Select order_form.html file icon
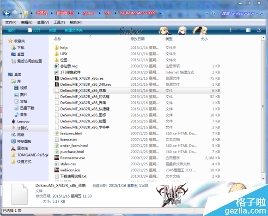 [56, 146]
